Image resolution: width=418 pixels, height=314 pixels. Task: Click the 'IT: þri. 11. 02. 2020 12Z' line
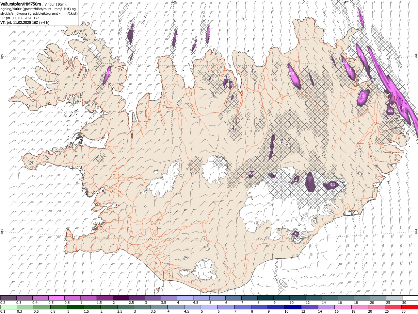pos(20,18)
